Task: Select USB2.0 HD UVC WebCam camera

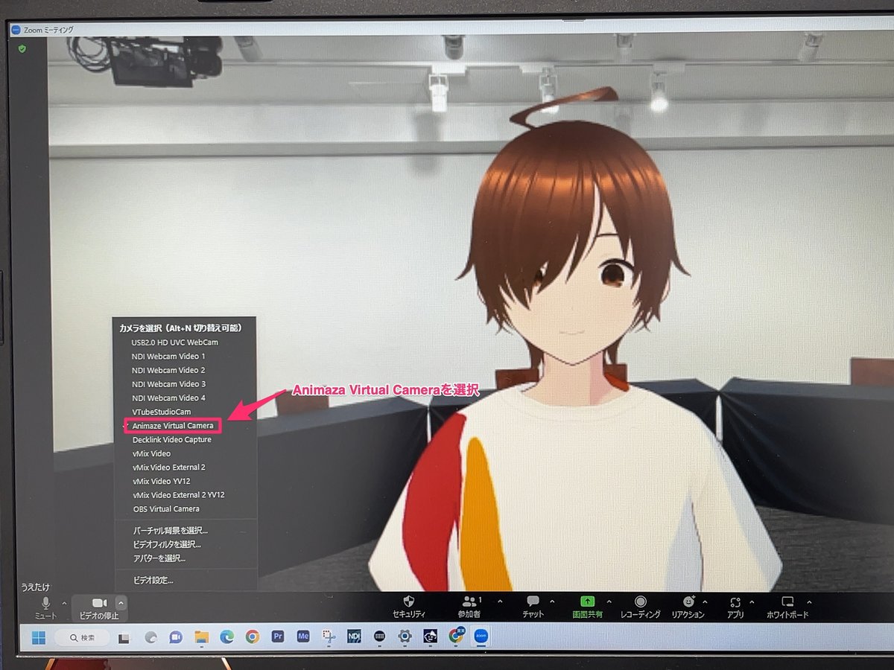Action: tap(174, 342)
